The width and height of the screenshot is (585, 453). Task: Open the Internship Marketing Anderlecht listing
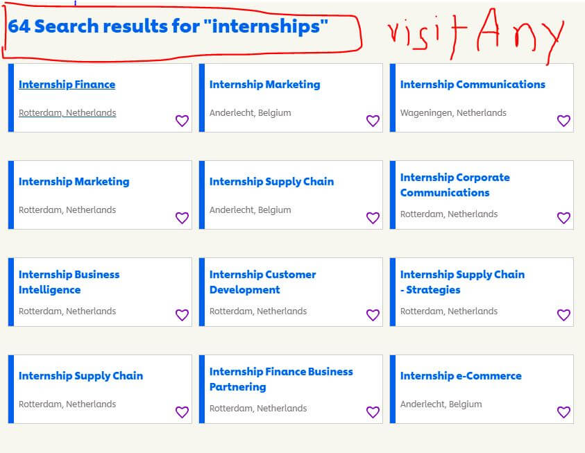click(x=265, y=84)
